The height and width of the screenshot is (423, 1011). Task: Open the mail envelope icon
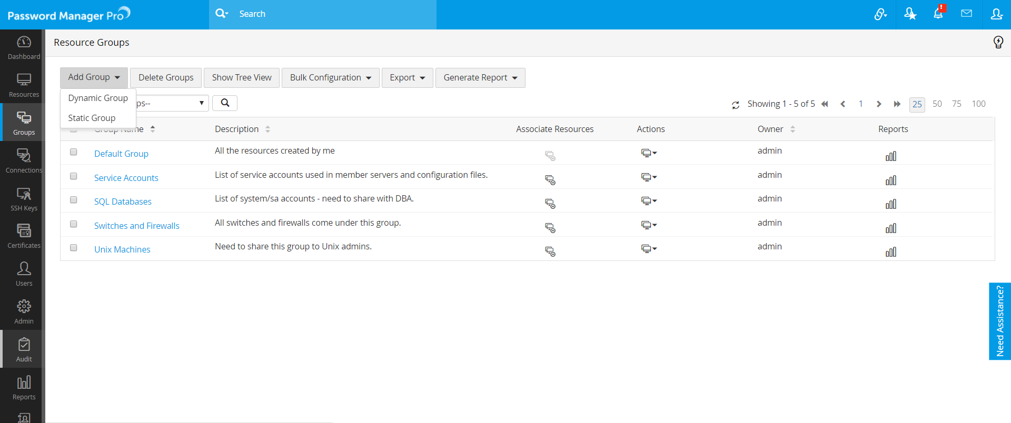(966, 14)
